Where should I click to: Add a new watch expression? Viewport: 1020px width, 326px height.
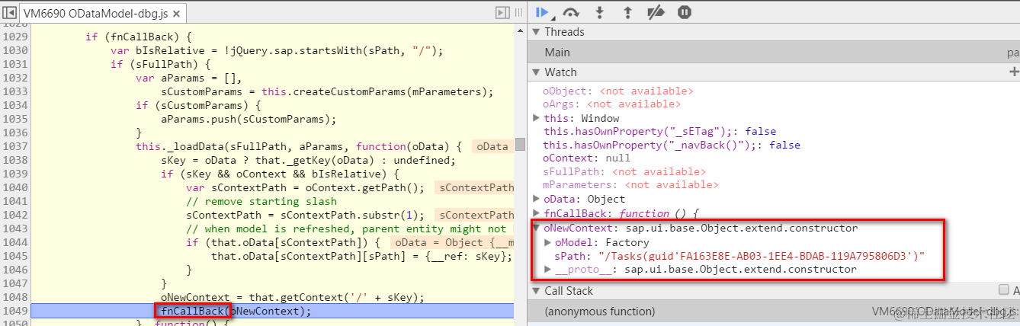pyautogui.click(x=1013, y=72)
